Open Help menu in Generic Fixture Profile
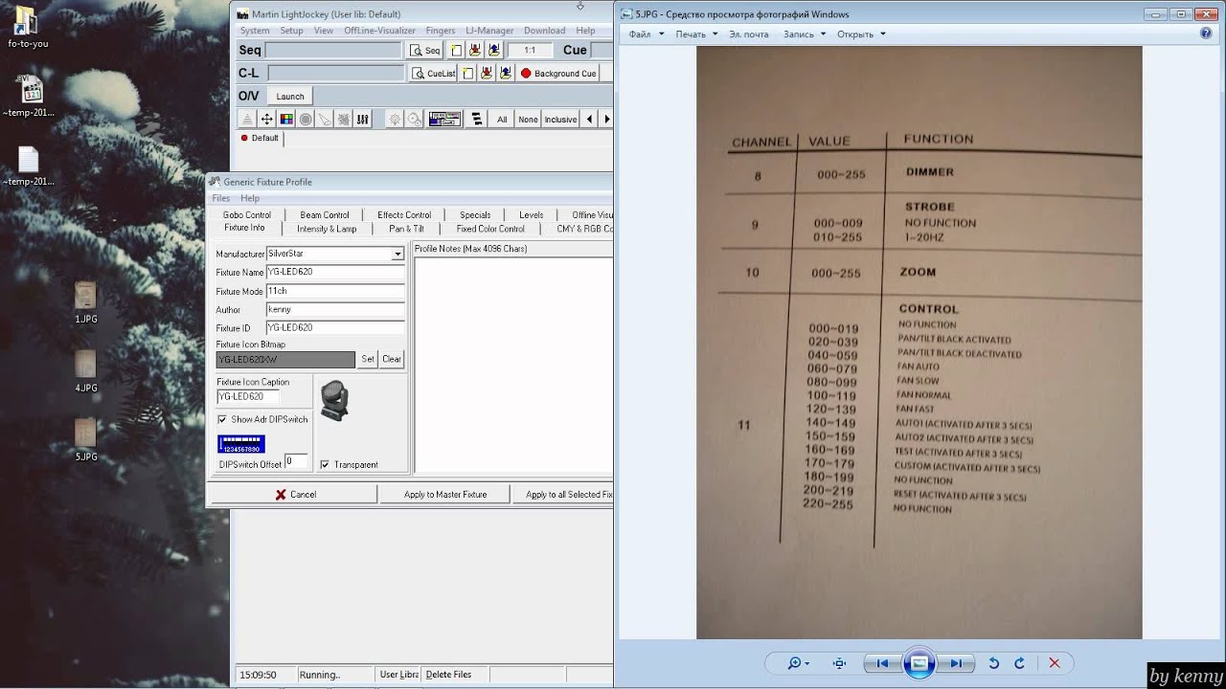 coord(250,199)
